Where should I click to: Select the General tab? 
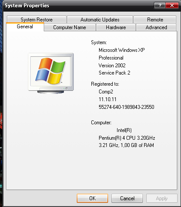(25, 27)
